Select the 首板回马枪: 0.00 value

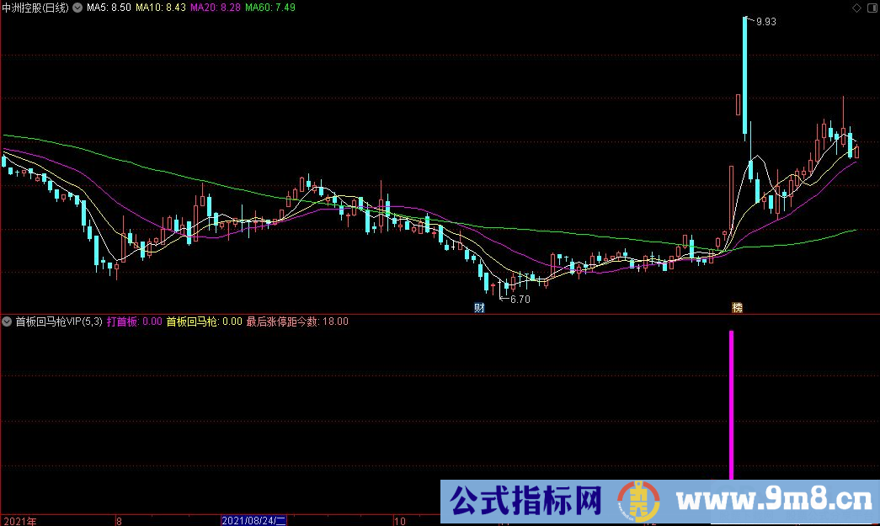pos(205,321)
